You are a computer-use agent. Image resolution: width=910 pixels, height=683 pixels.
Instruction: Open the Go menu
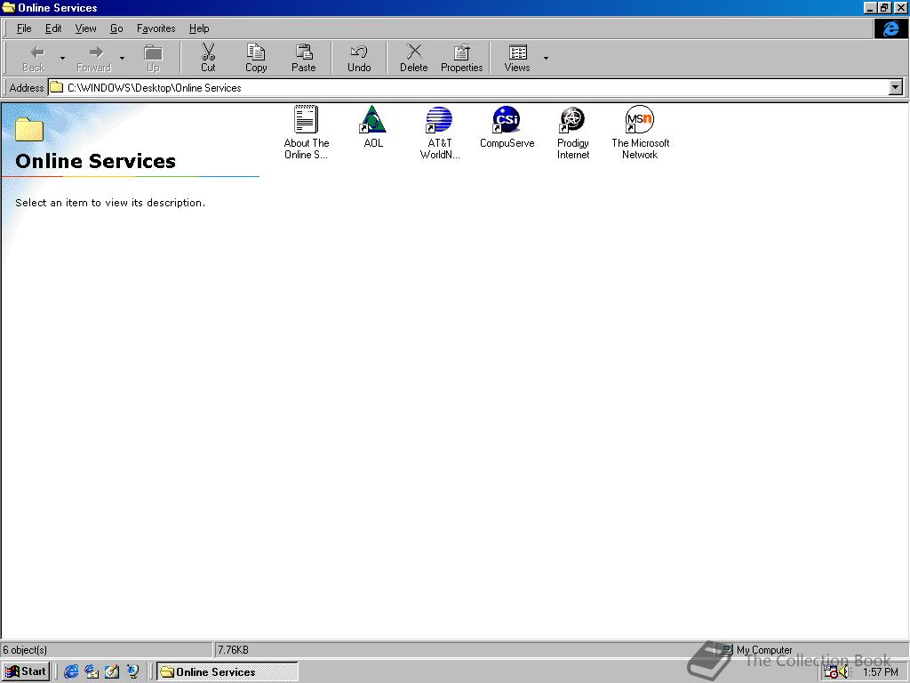pyautogui.click(x=116, y=28)
